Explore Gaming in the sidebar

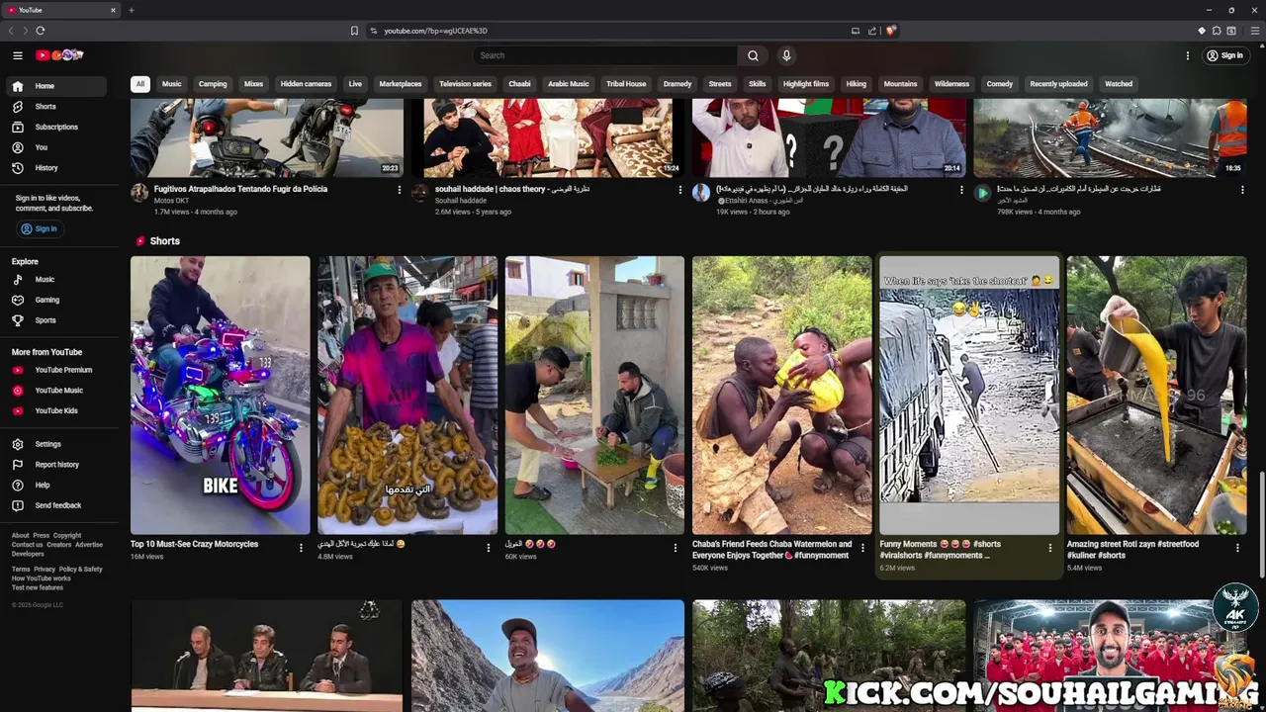coord(55,300)
